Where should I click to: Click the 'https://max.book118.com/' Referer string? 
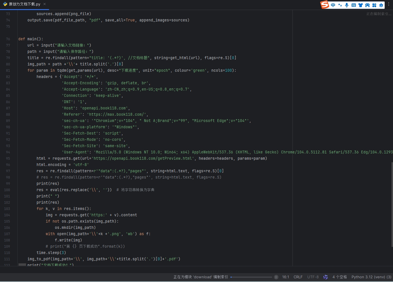(x=117, y=115)
